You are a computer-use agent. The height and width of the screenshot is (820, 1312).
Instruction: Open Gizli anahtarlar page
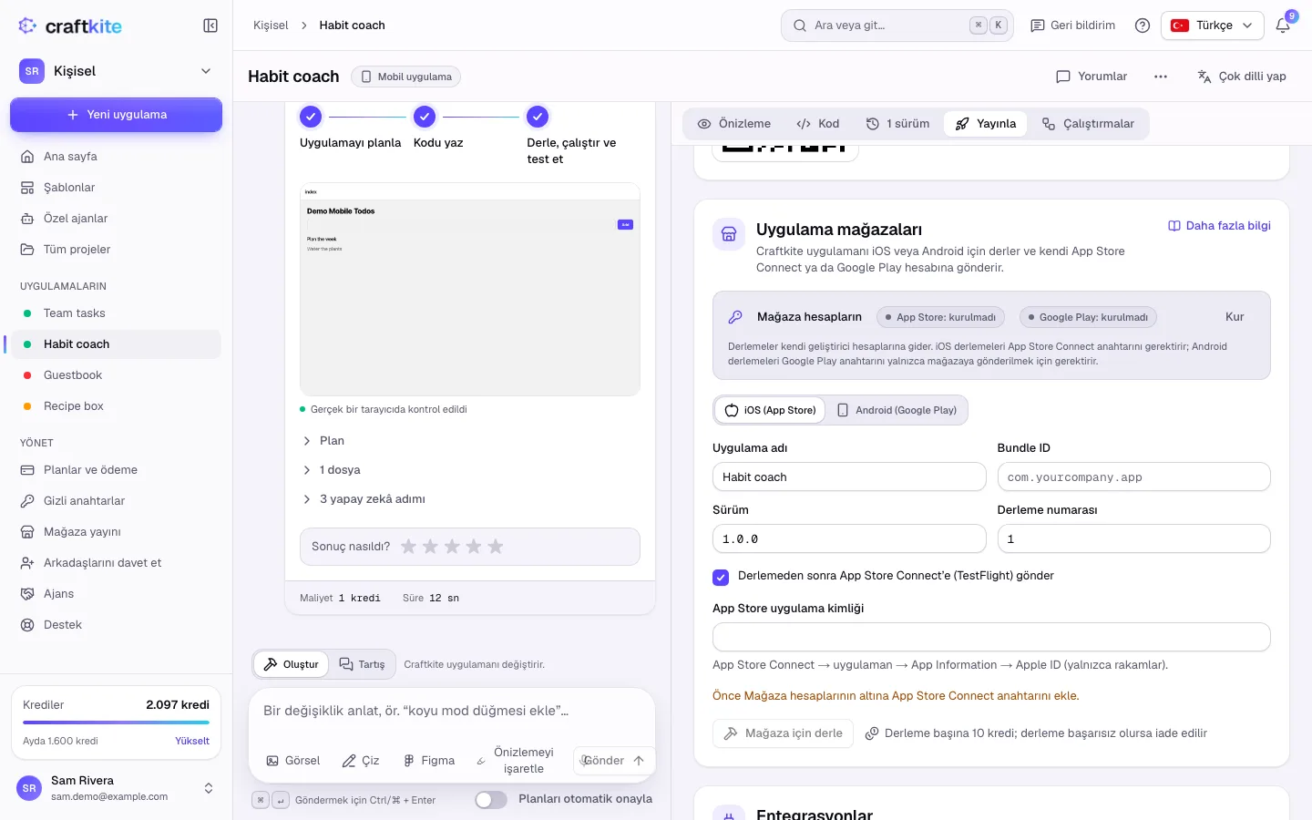click(x=116, y=501)
